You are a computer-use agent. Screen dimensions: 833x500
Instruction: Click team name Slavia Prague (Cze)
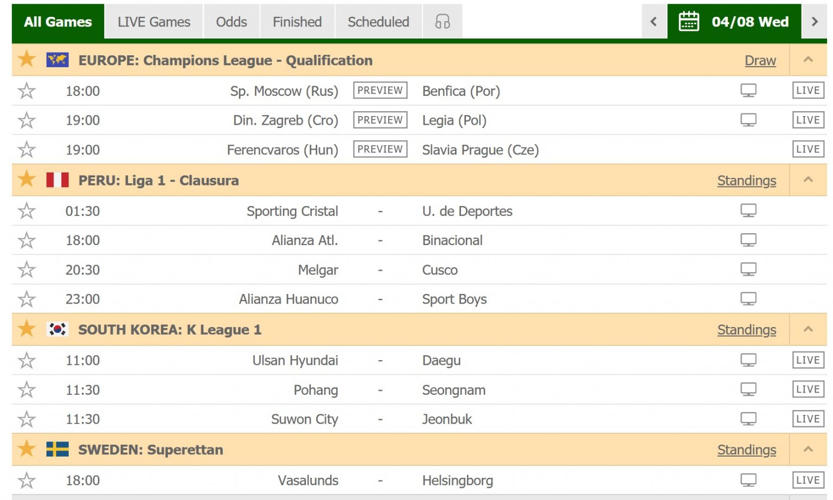click(x=480, y=150)
